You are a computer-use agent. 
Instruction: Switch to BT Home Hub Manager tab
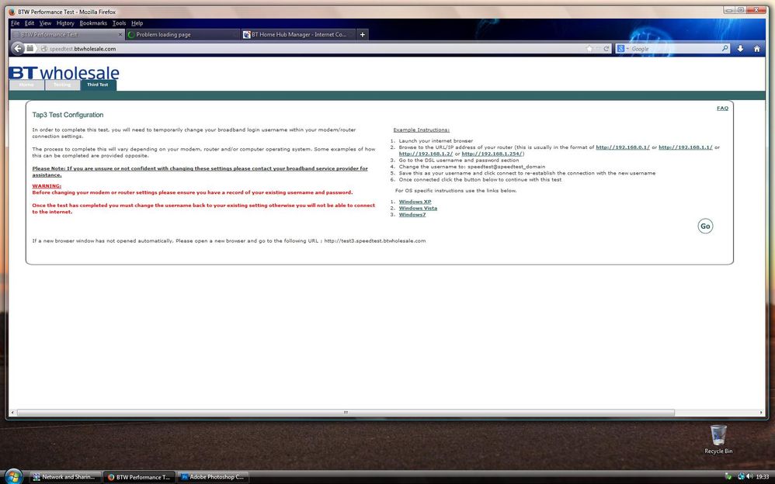[x=298, y=35]
